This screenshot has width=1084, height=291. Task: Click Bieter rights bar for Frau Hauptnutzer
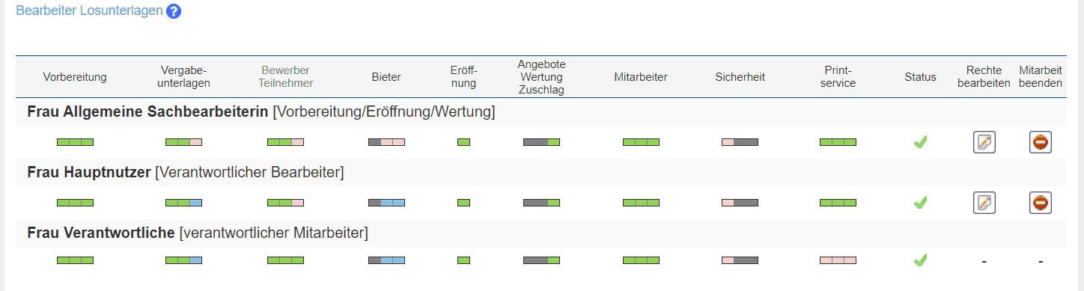(386, 203)
